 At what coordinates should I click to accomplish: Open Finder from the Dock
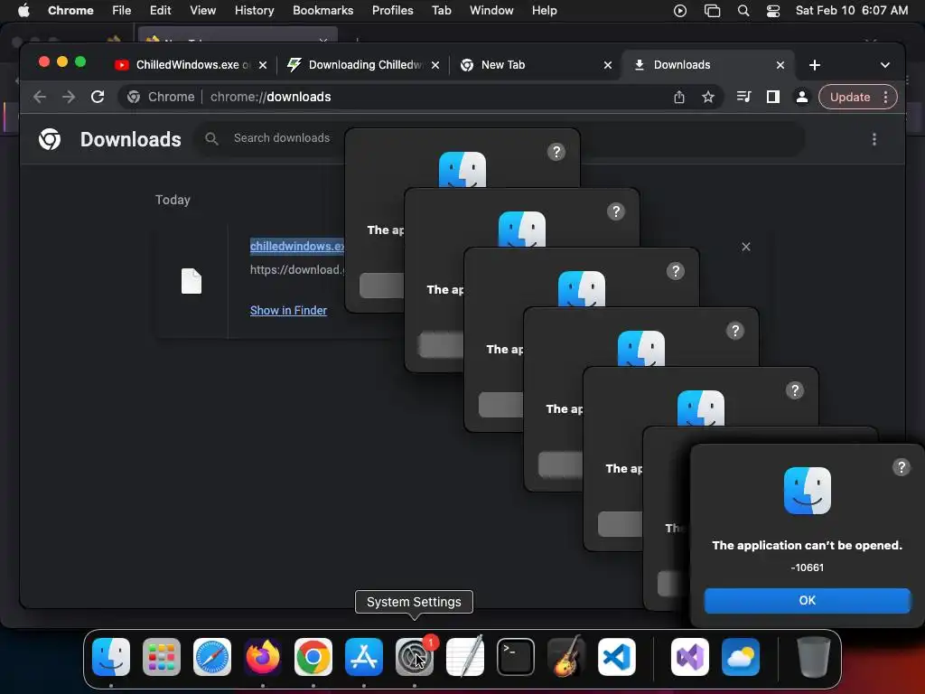[x=111, y=657]
